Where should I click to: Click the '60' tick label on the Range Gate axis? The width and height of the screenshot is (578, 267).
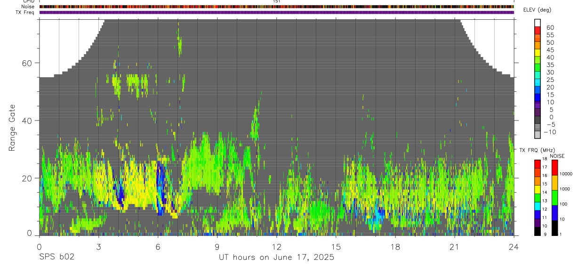pyautogui.click(x=27, y=63)
